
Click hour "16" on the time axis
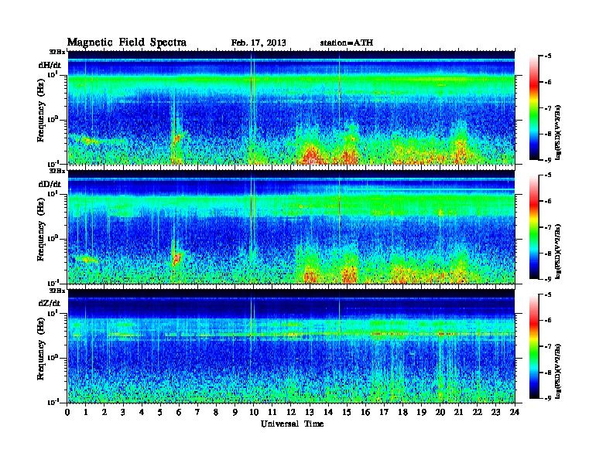coord(365,412)
